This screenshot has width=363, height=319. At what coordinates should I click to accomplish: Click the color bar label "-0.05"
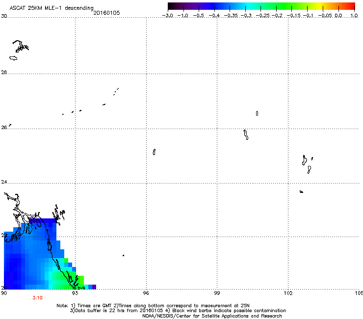click(x=325, y=16)
